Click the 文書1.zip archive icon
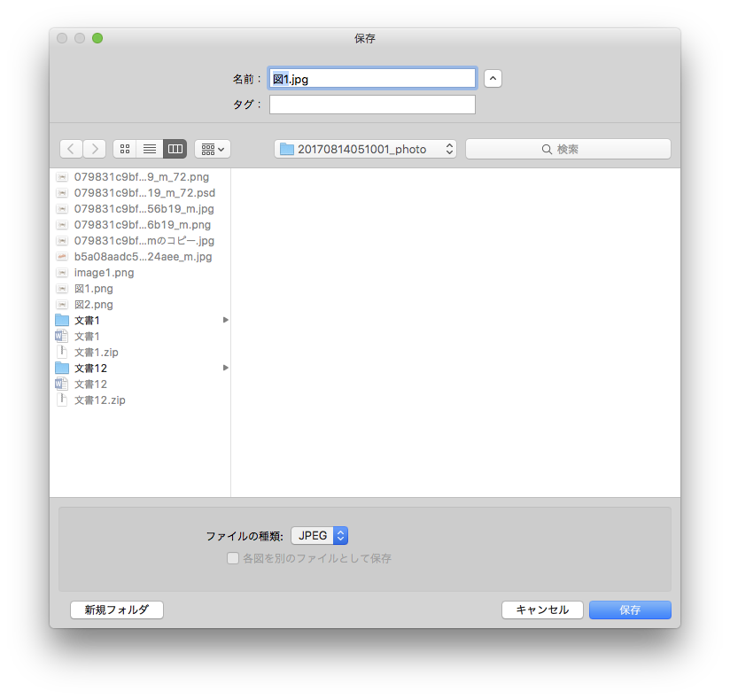Screen dimensions: 730x699 (x=62, y=352)
